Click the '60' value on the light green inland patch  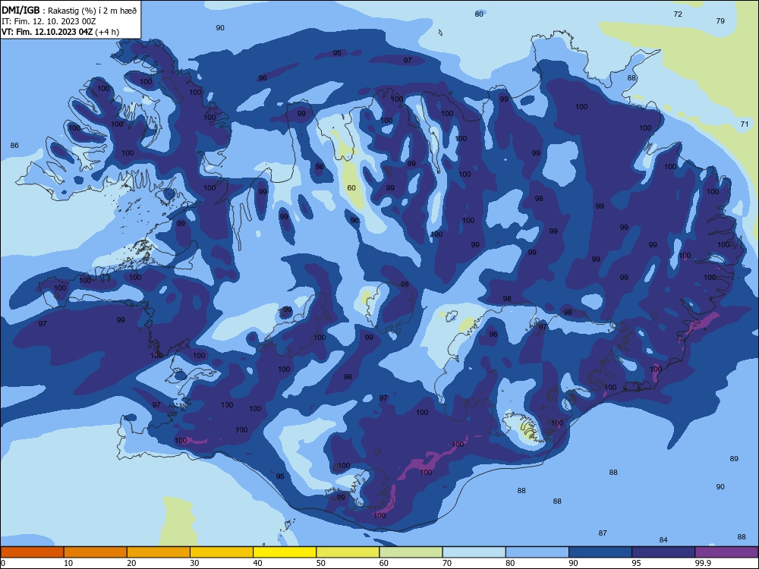[351, 187]
